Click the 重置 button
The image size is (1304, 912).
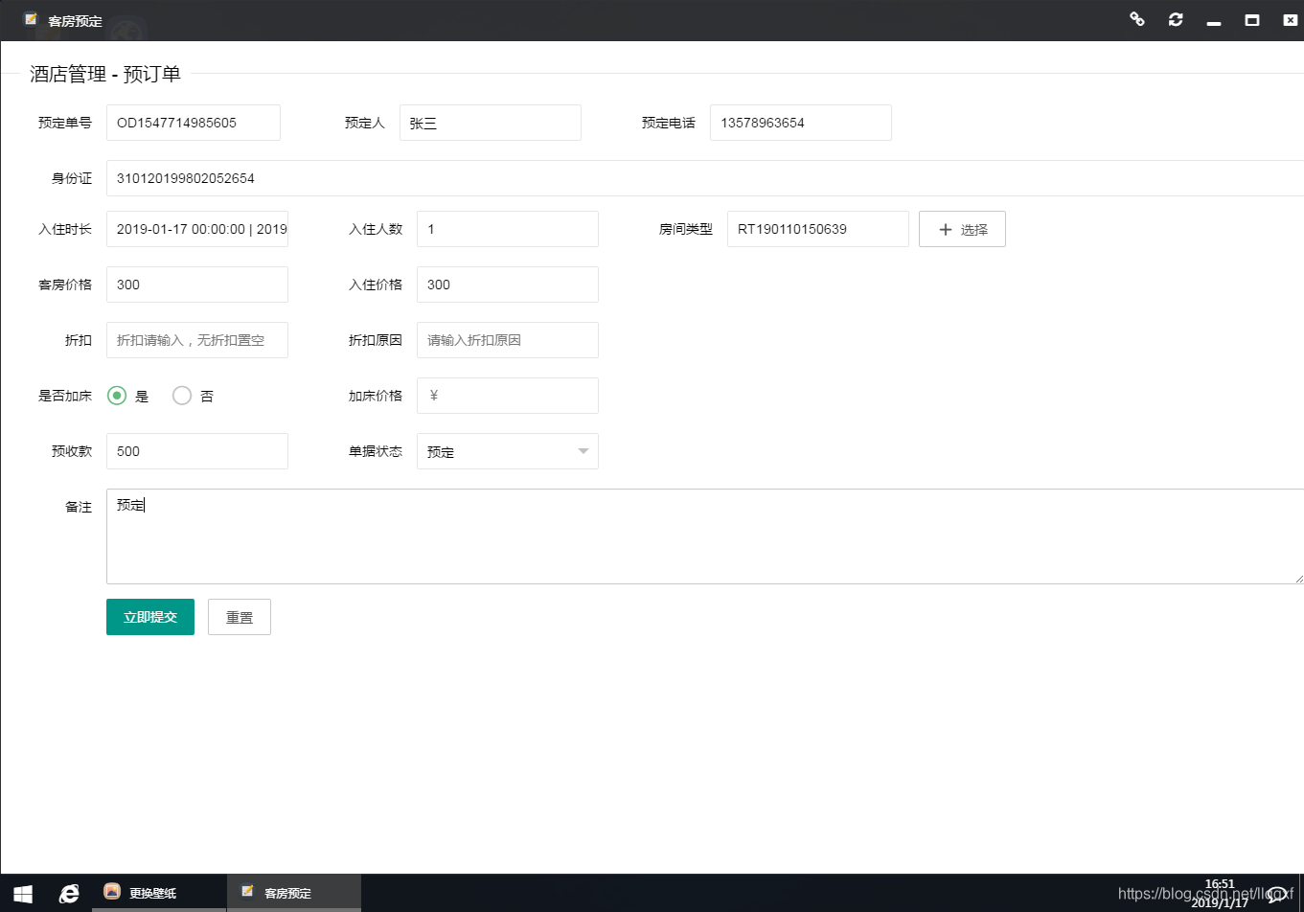[240, 617]
